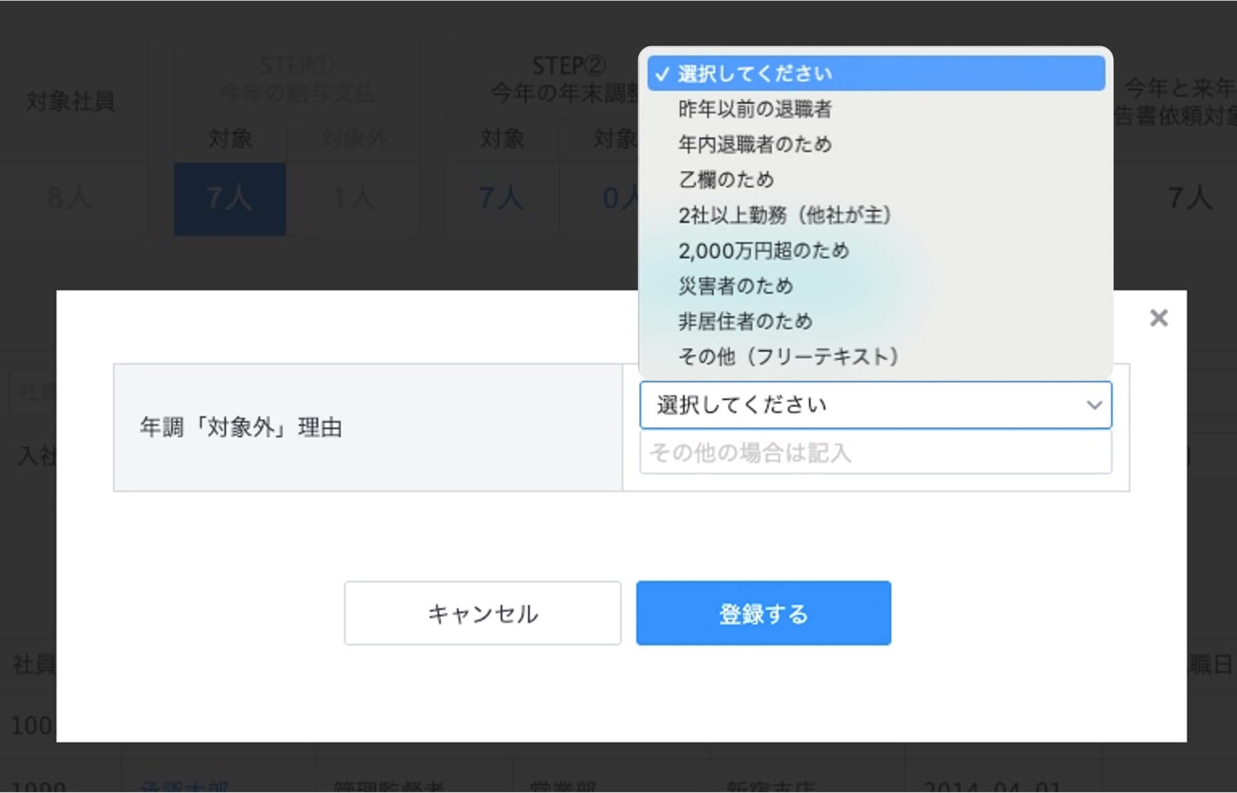Close the modal with the X icon
1237x793 pixels.
coord(1159,318)
